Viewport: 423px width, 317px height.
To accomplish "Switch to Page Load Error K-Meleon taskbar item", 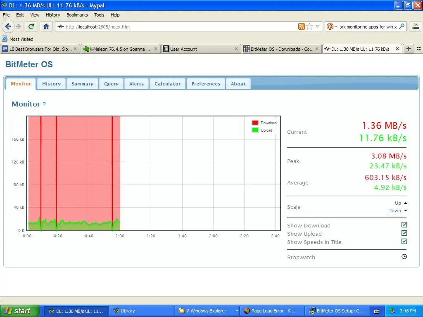I will coord(273,311).
